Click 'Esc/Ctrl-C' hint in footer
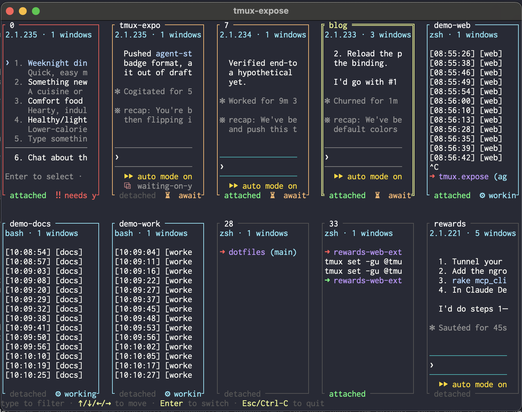Viewport: 522px width, 412px height. (x=265, y=403)
